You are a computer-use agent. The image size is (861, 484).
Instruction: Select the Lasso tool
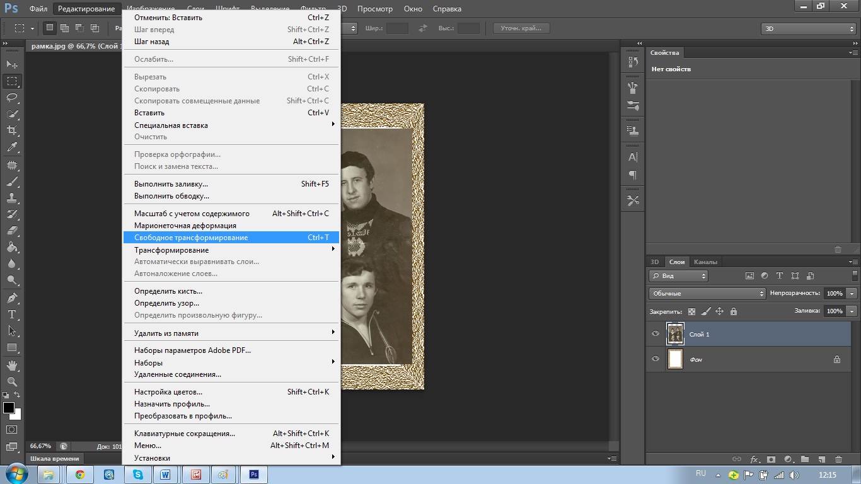[x=12, y=98]
